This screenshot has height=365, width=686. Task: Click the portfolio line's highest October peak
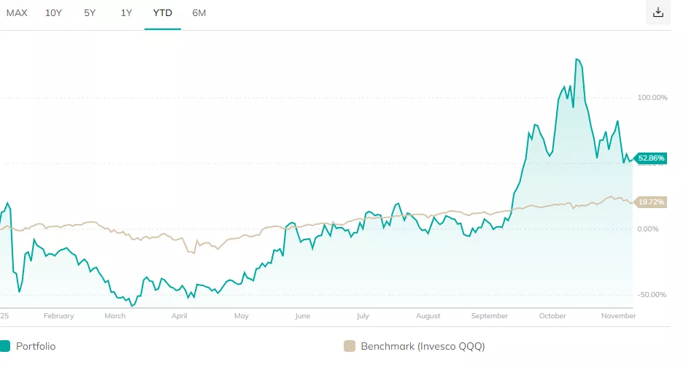click(x=577, y=60)
